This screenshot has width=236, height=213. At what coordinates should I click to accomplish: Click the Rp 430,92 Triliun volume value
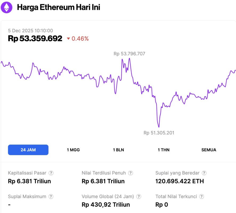[x=106, y=205]
